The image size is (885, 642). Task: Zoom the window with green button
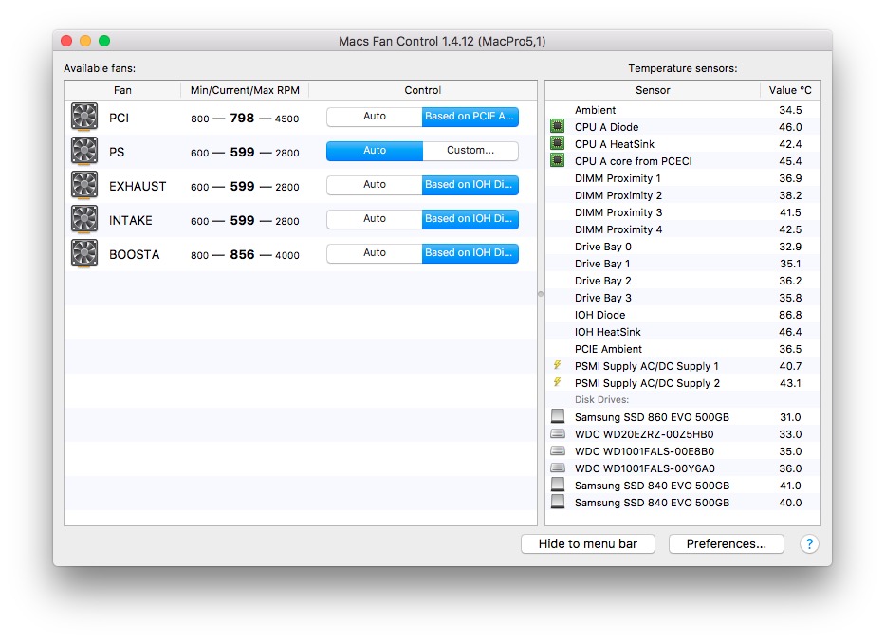(x=104, y=41)
